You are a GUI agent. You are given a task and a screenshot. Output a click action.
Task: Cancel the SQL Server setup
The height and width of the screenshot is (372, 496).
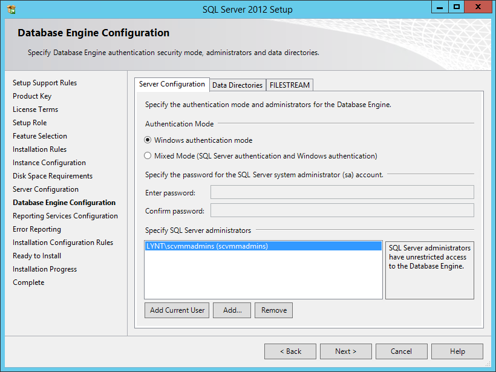(x=402, y=351)
